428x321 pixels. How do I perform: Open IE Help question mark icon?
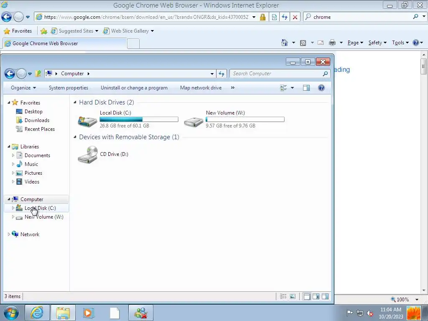click(416, 43)
